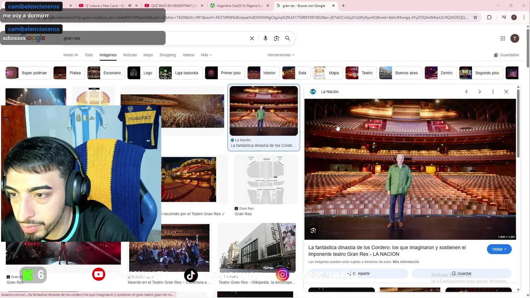Image resolution: width=530 pixels, height=298 pixels.
Task: Close the image preview panel
Action: pos(506,91)
